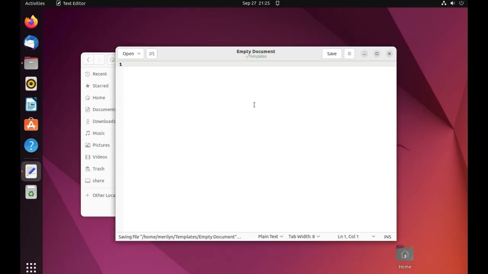The width and height of the screenshot is (488, 274).
Task: Select Pictures label in Files sidebar
Action: (x=101, y=145)
